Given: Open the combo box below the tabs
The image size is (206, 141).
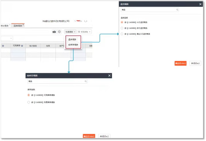Looking at the screenshot, I should pos(11,38).
